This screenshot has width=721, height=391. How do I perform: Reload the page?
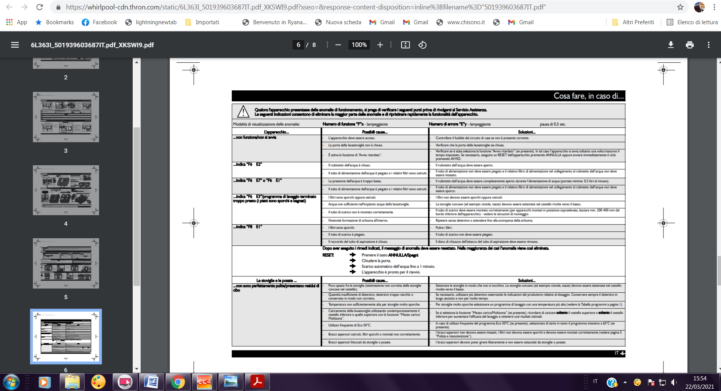pyautogui.click(x=39, y=7)
